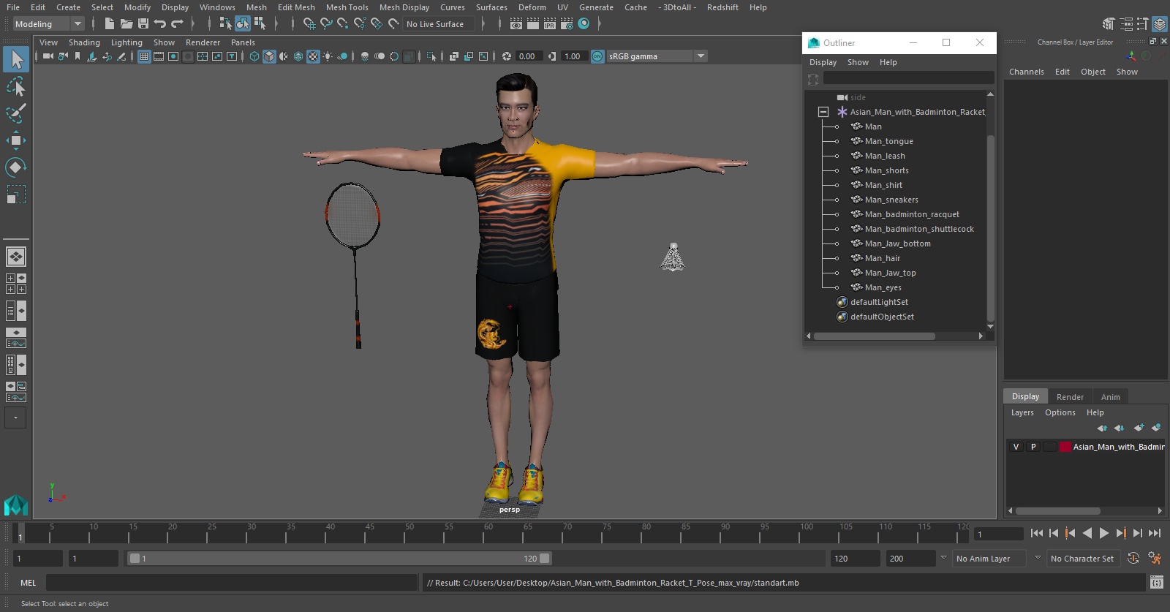Click the Outliner search field
This screenshot has width=1170, height=612.
pos(908,78)
